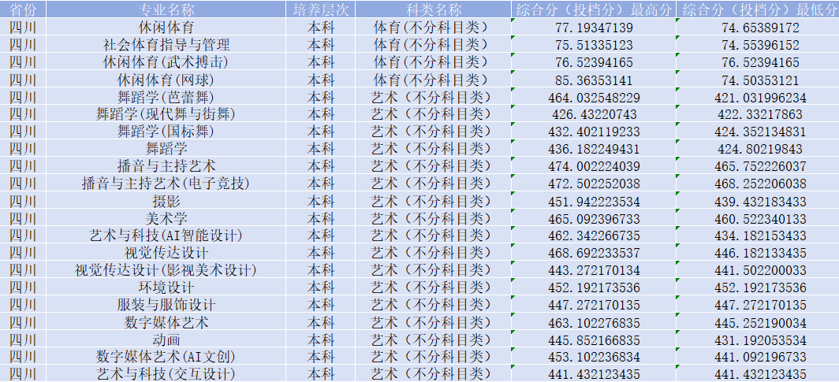Select the value 426.43220743
Image resolution: width=839 pixels, height=382 pixels.
(x=594, y=114)
